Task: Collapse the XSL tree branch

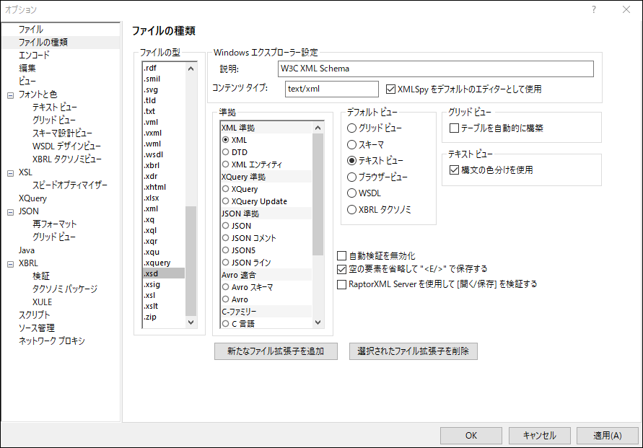Action: click(9, 172)
